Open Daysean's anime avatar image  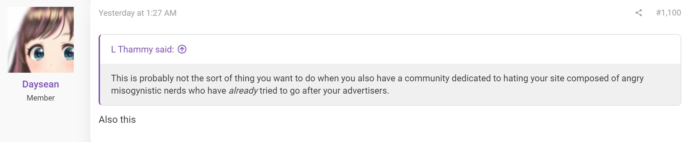pos(41,40)
